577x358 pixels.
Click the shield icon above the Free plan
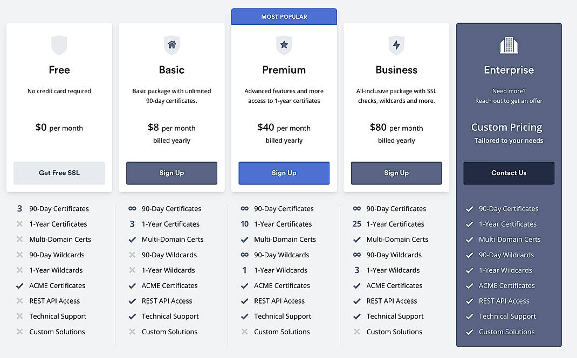[59, 45]
